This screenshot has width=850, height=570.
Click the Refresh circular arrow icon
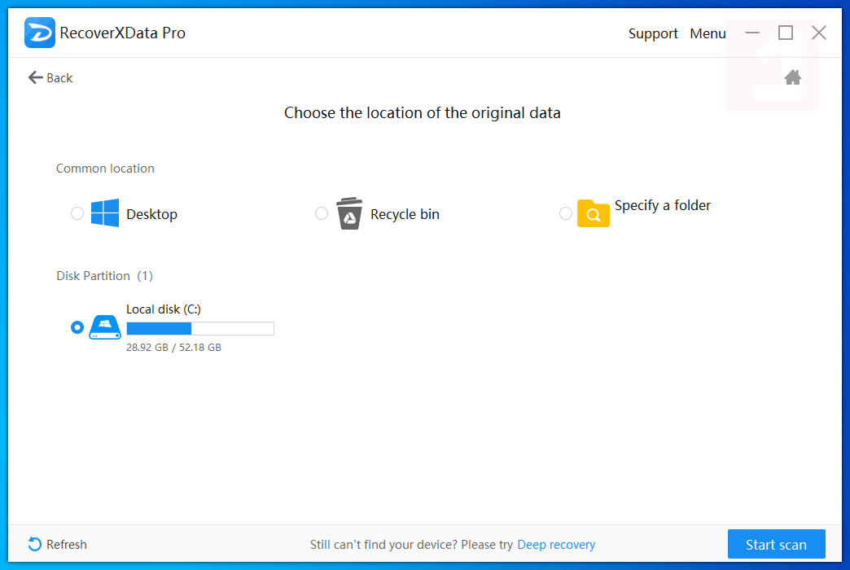point(35,544)
